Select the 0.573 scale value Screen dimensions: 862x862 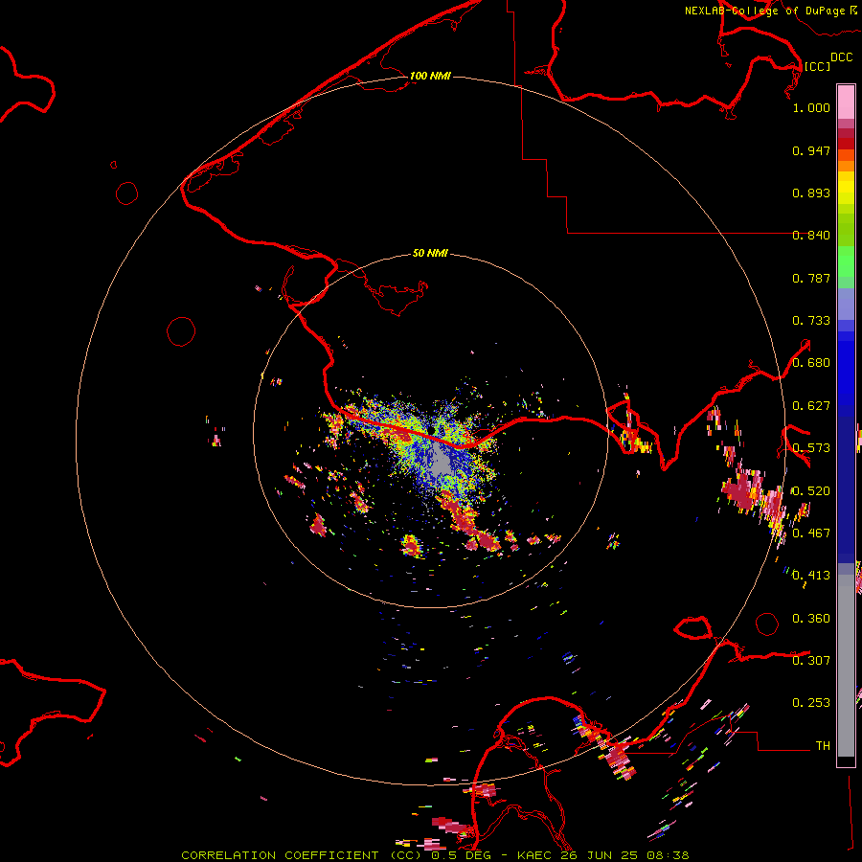pyautogui.click(x=811, y=448)
